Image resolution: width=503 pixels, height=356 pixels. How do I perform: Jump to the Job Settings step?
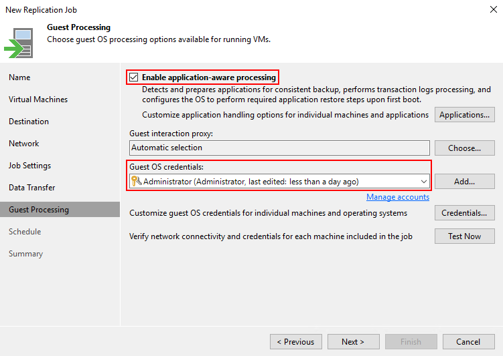click(29, 166)
